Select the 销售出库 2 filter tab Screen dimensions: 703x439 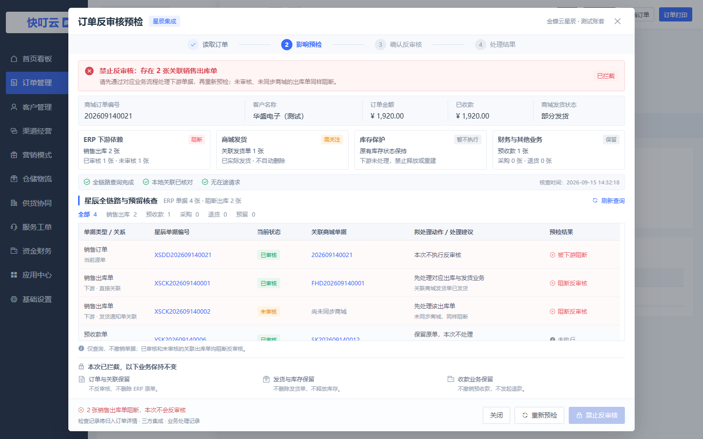(122, 215)
